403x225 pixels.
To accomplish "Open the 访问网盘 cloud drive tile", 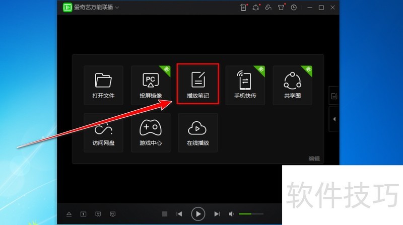I will pos(103,132).
